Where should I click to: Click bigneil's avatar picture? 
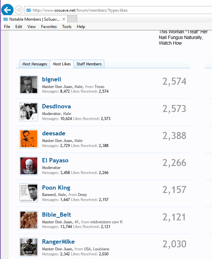coord(29,84)
